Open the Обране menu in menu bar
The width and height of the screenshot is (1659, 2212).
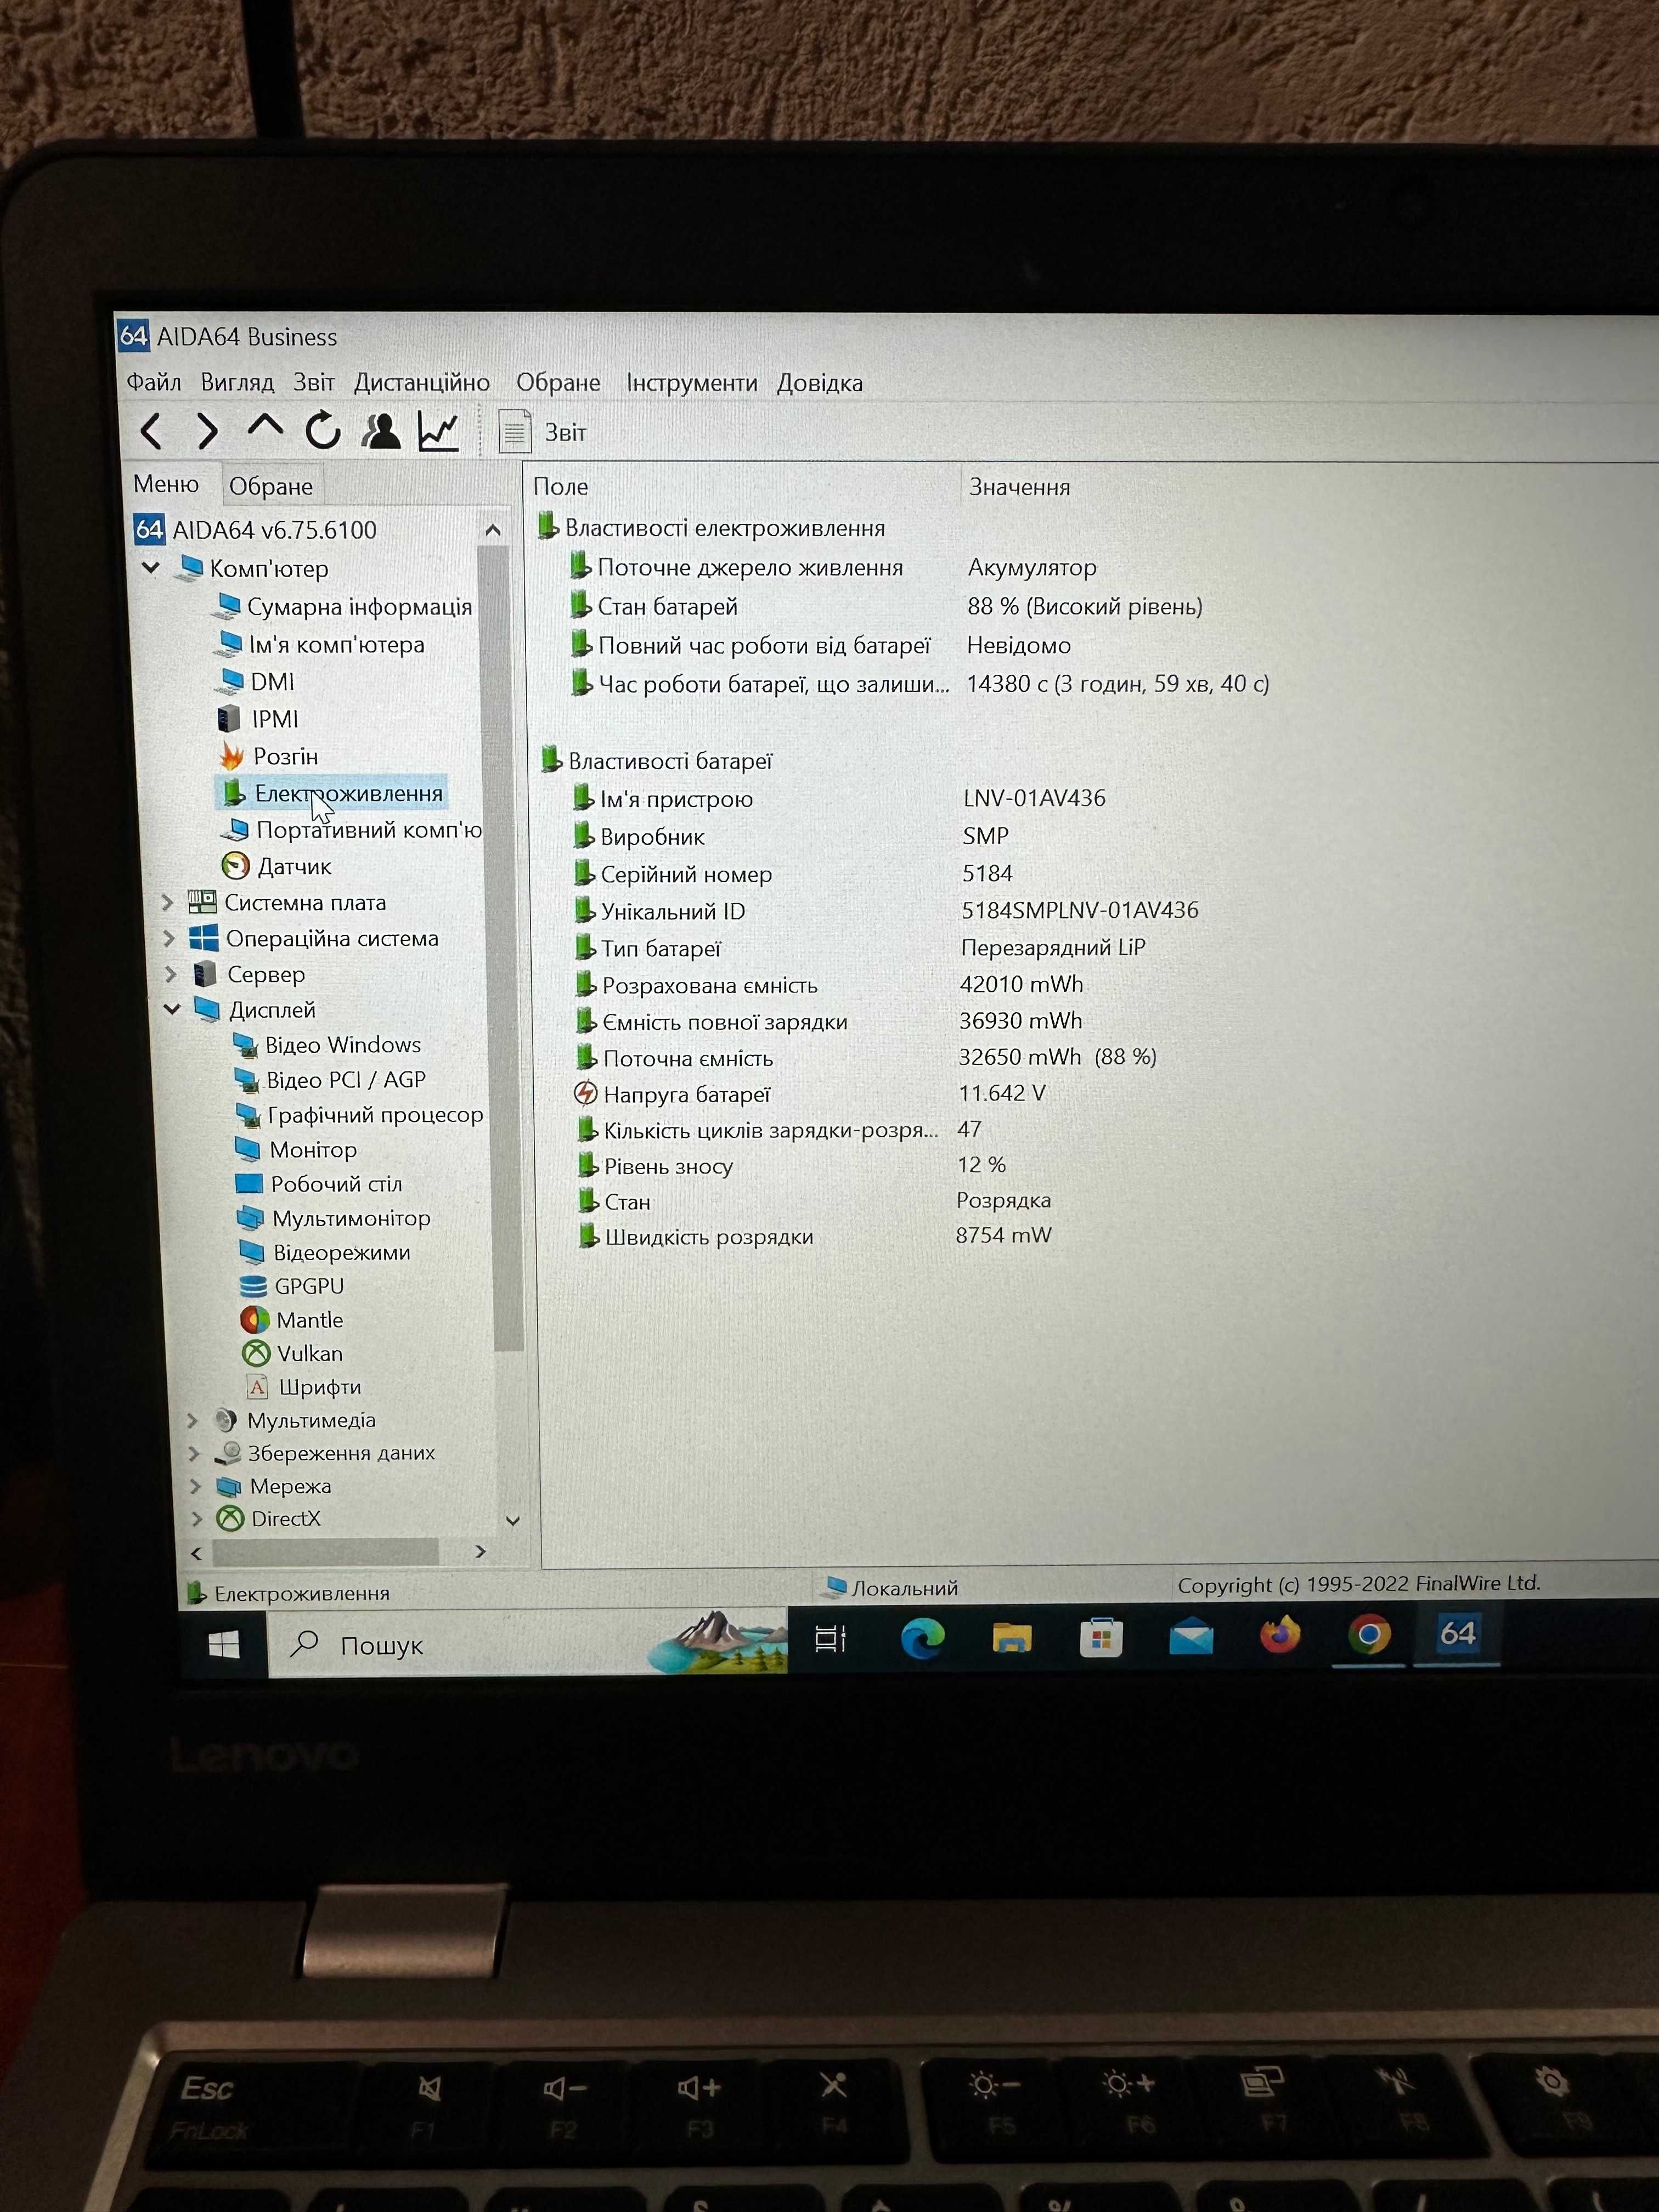point(558,383)
